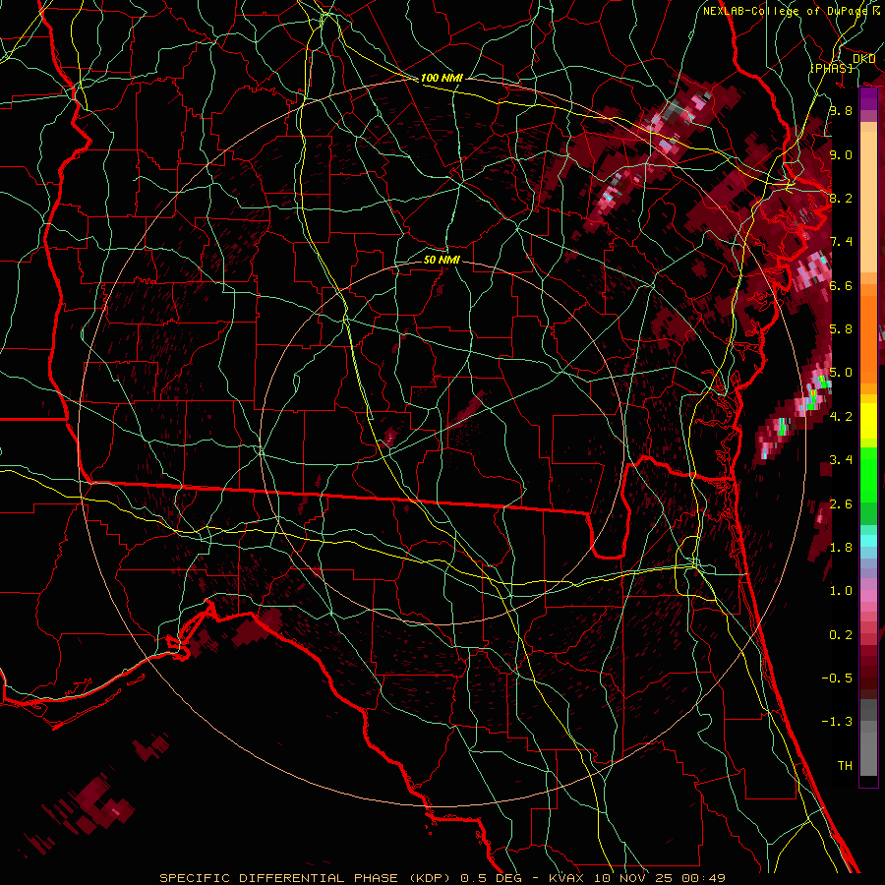Click the 6.6 color scale value
This screenshot has height=885, width=885.
(x=841, y=285)
